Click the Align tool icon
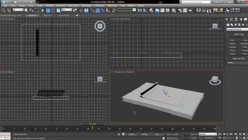 145,10
